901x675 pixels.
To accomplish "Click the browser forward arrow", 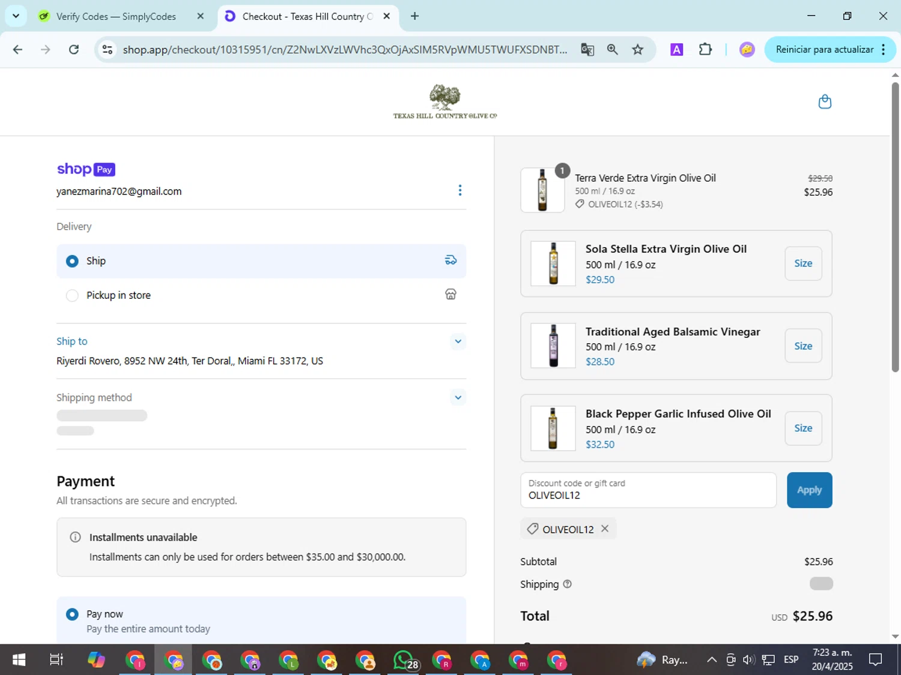I will click(46, 50).
